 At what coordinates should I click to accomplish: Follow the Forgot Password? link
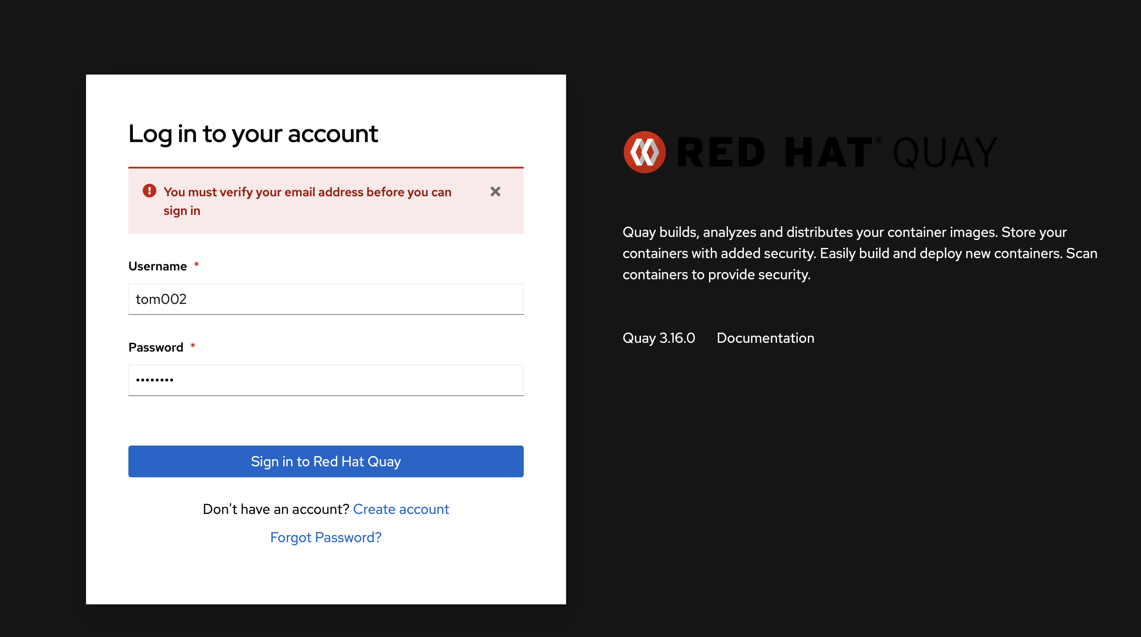326,537
